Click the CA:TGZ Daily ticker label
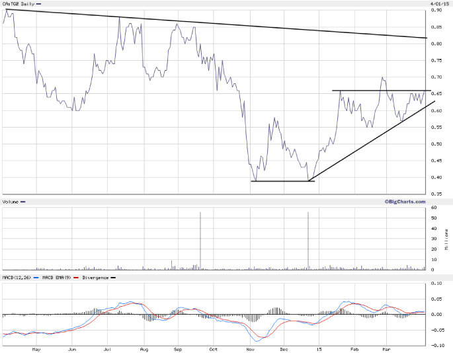Image resolution: width=453 pixels, height=353 pixels. pos(18,4)
